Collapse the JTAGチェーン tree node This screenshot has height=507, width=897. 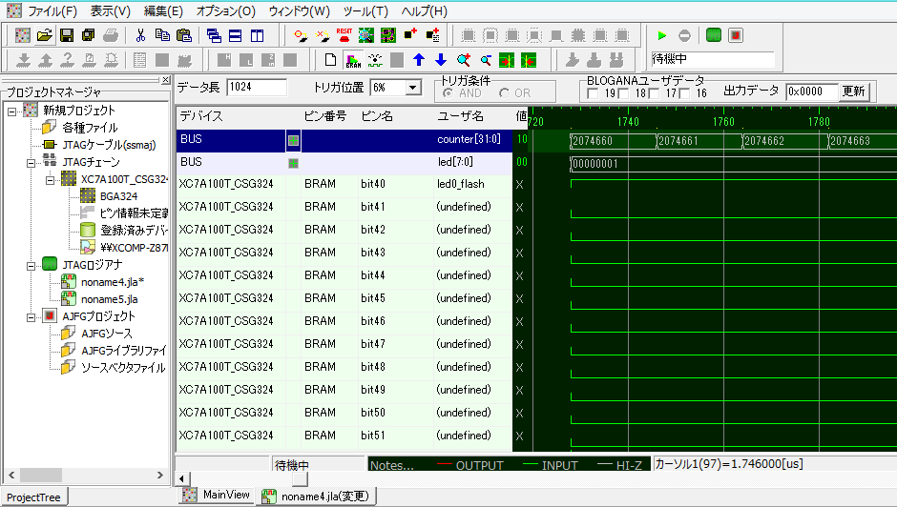(31, 162)
